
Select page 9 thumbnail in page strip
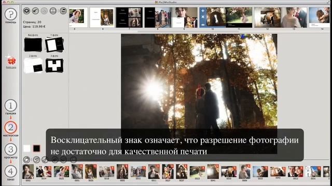[x=184, y=17]
